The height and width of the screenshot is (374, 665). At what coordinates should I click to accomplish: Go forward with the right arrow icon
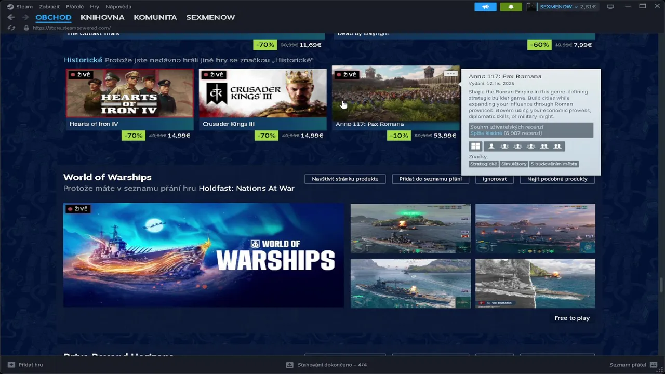pos(25,17)
